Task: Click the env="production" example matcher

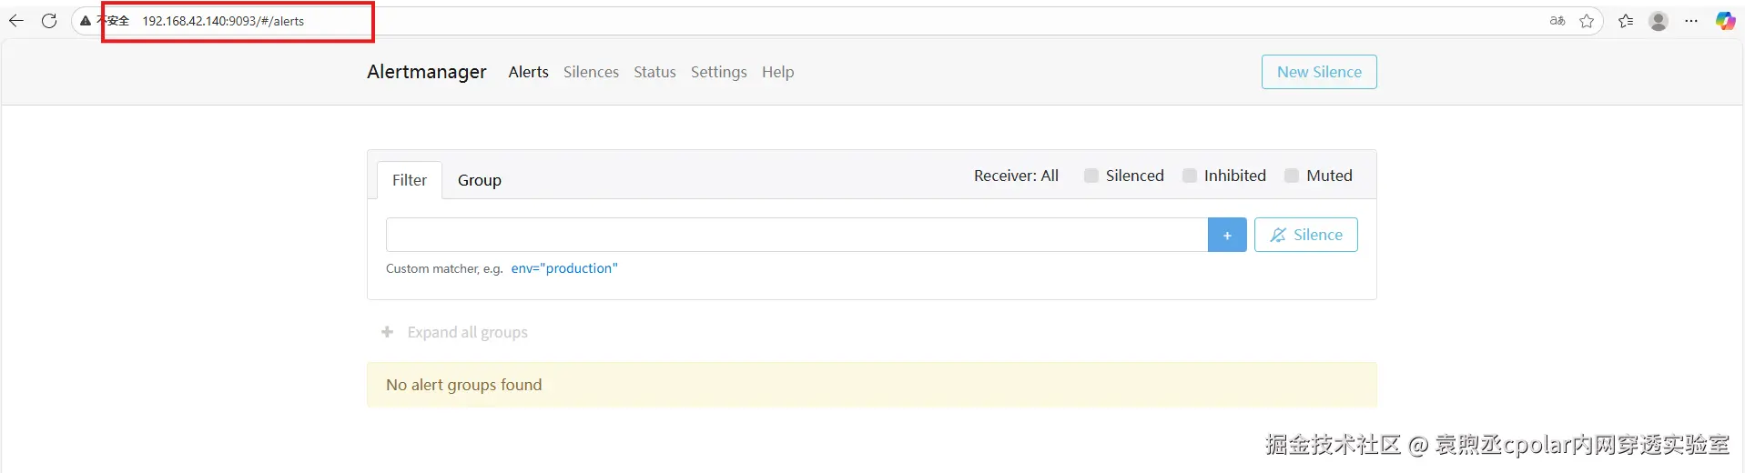Action: tap(564, 268)
